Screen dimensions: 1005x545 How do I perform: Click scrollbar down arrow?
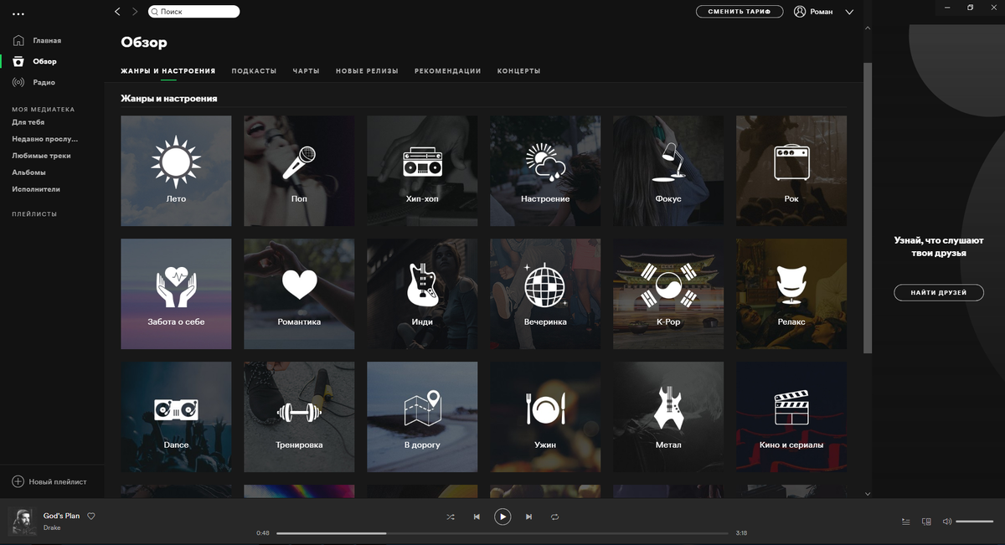[868, 495]
